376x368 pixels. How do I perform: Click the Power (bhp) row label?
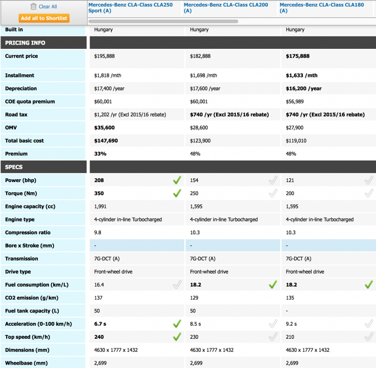pos(21,180)
